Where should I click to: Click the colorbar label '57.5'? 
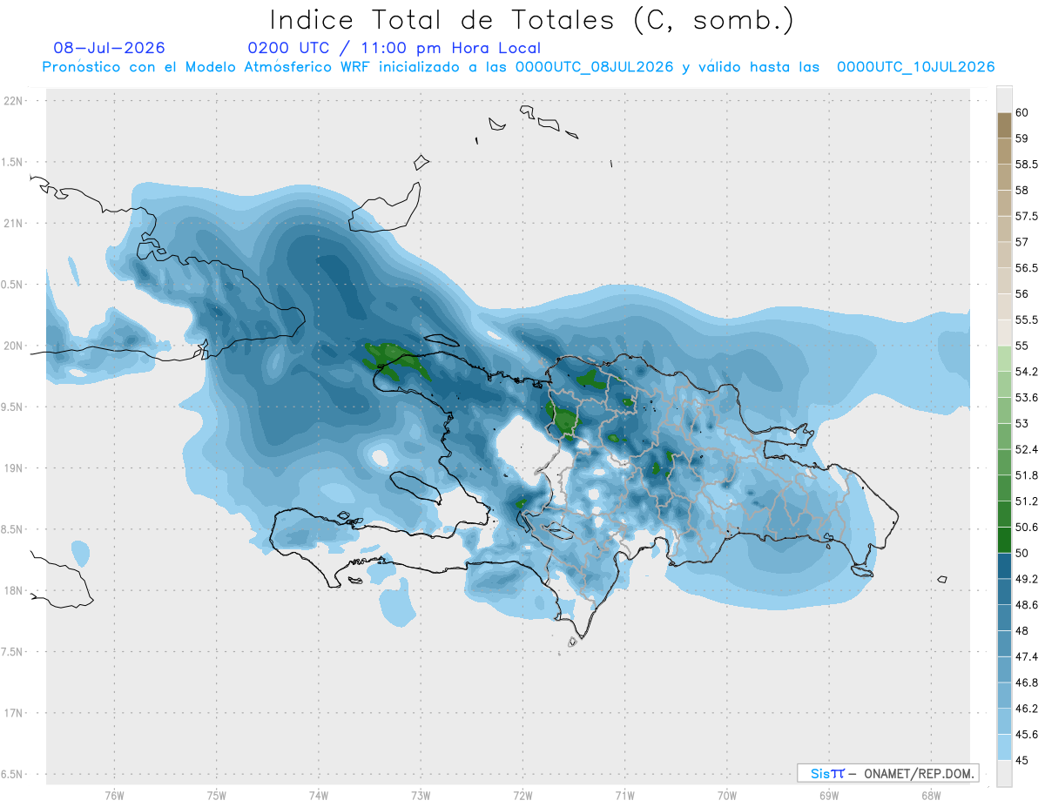point(1025,217)
